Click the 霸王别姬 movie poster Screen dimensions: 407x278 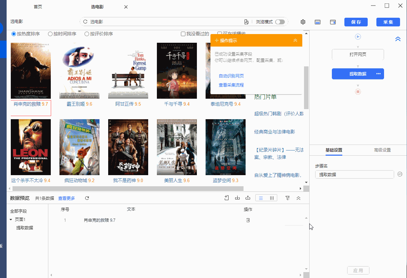[79, 71]
